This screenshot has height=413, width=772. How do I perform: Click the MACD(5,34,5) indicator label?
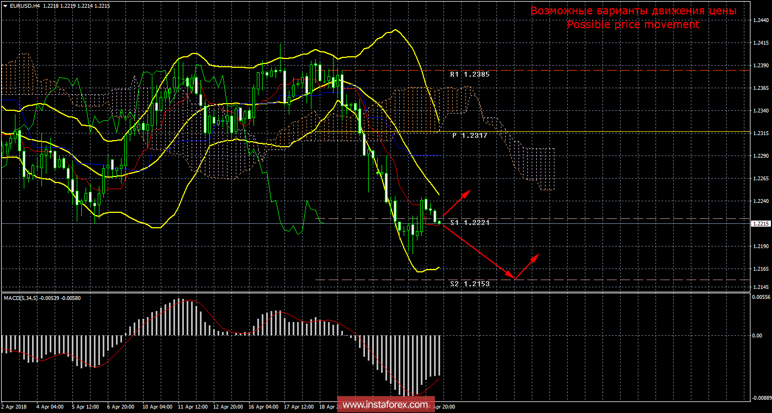[x=33, y=298]
